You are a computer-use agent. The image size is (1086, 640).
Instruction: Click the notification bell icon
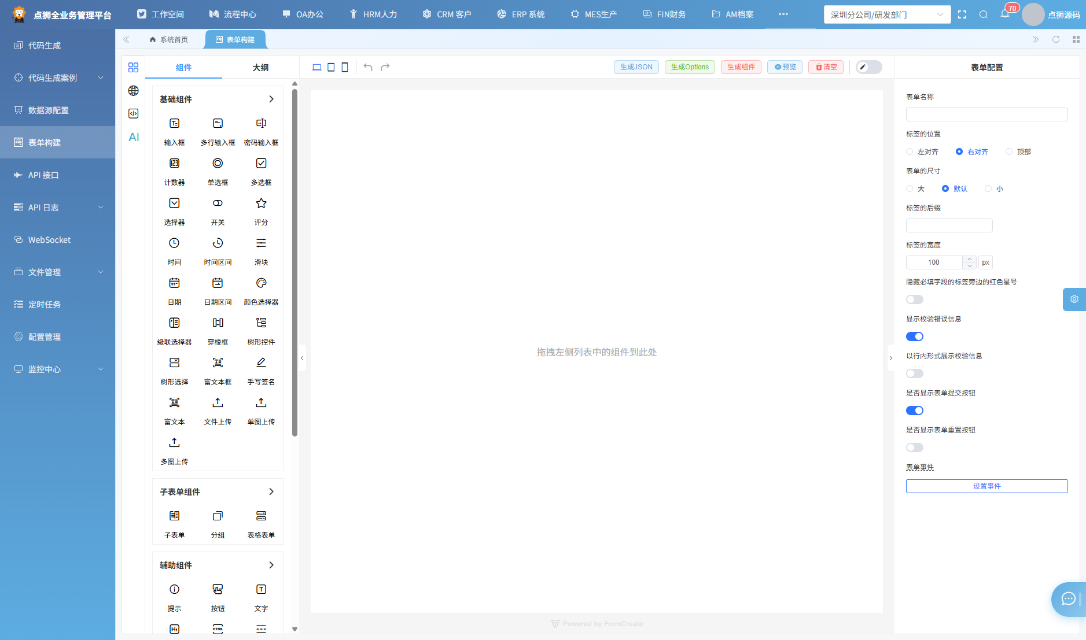(x=1005, y=14)
